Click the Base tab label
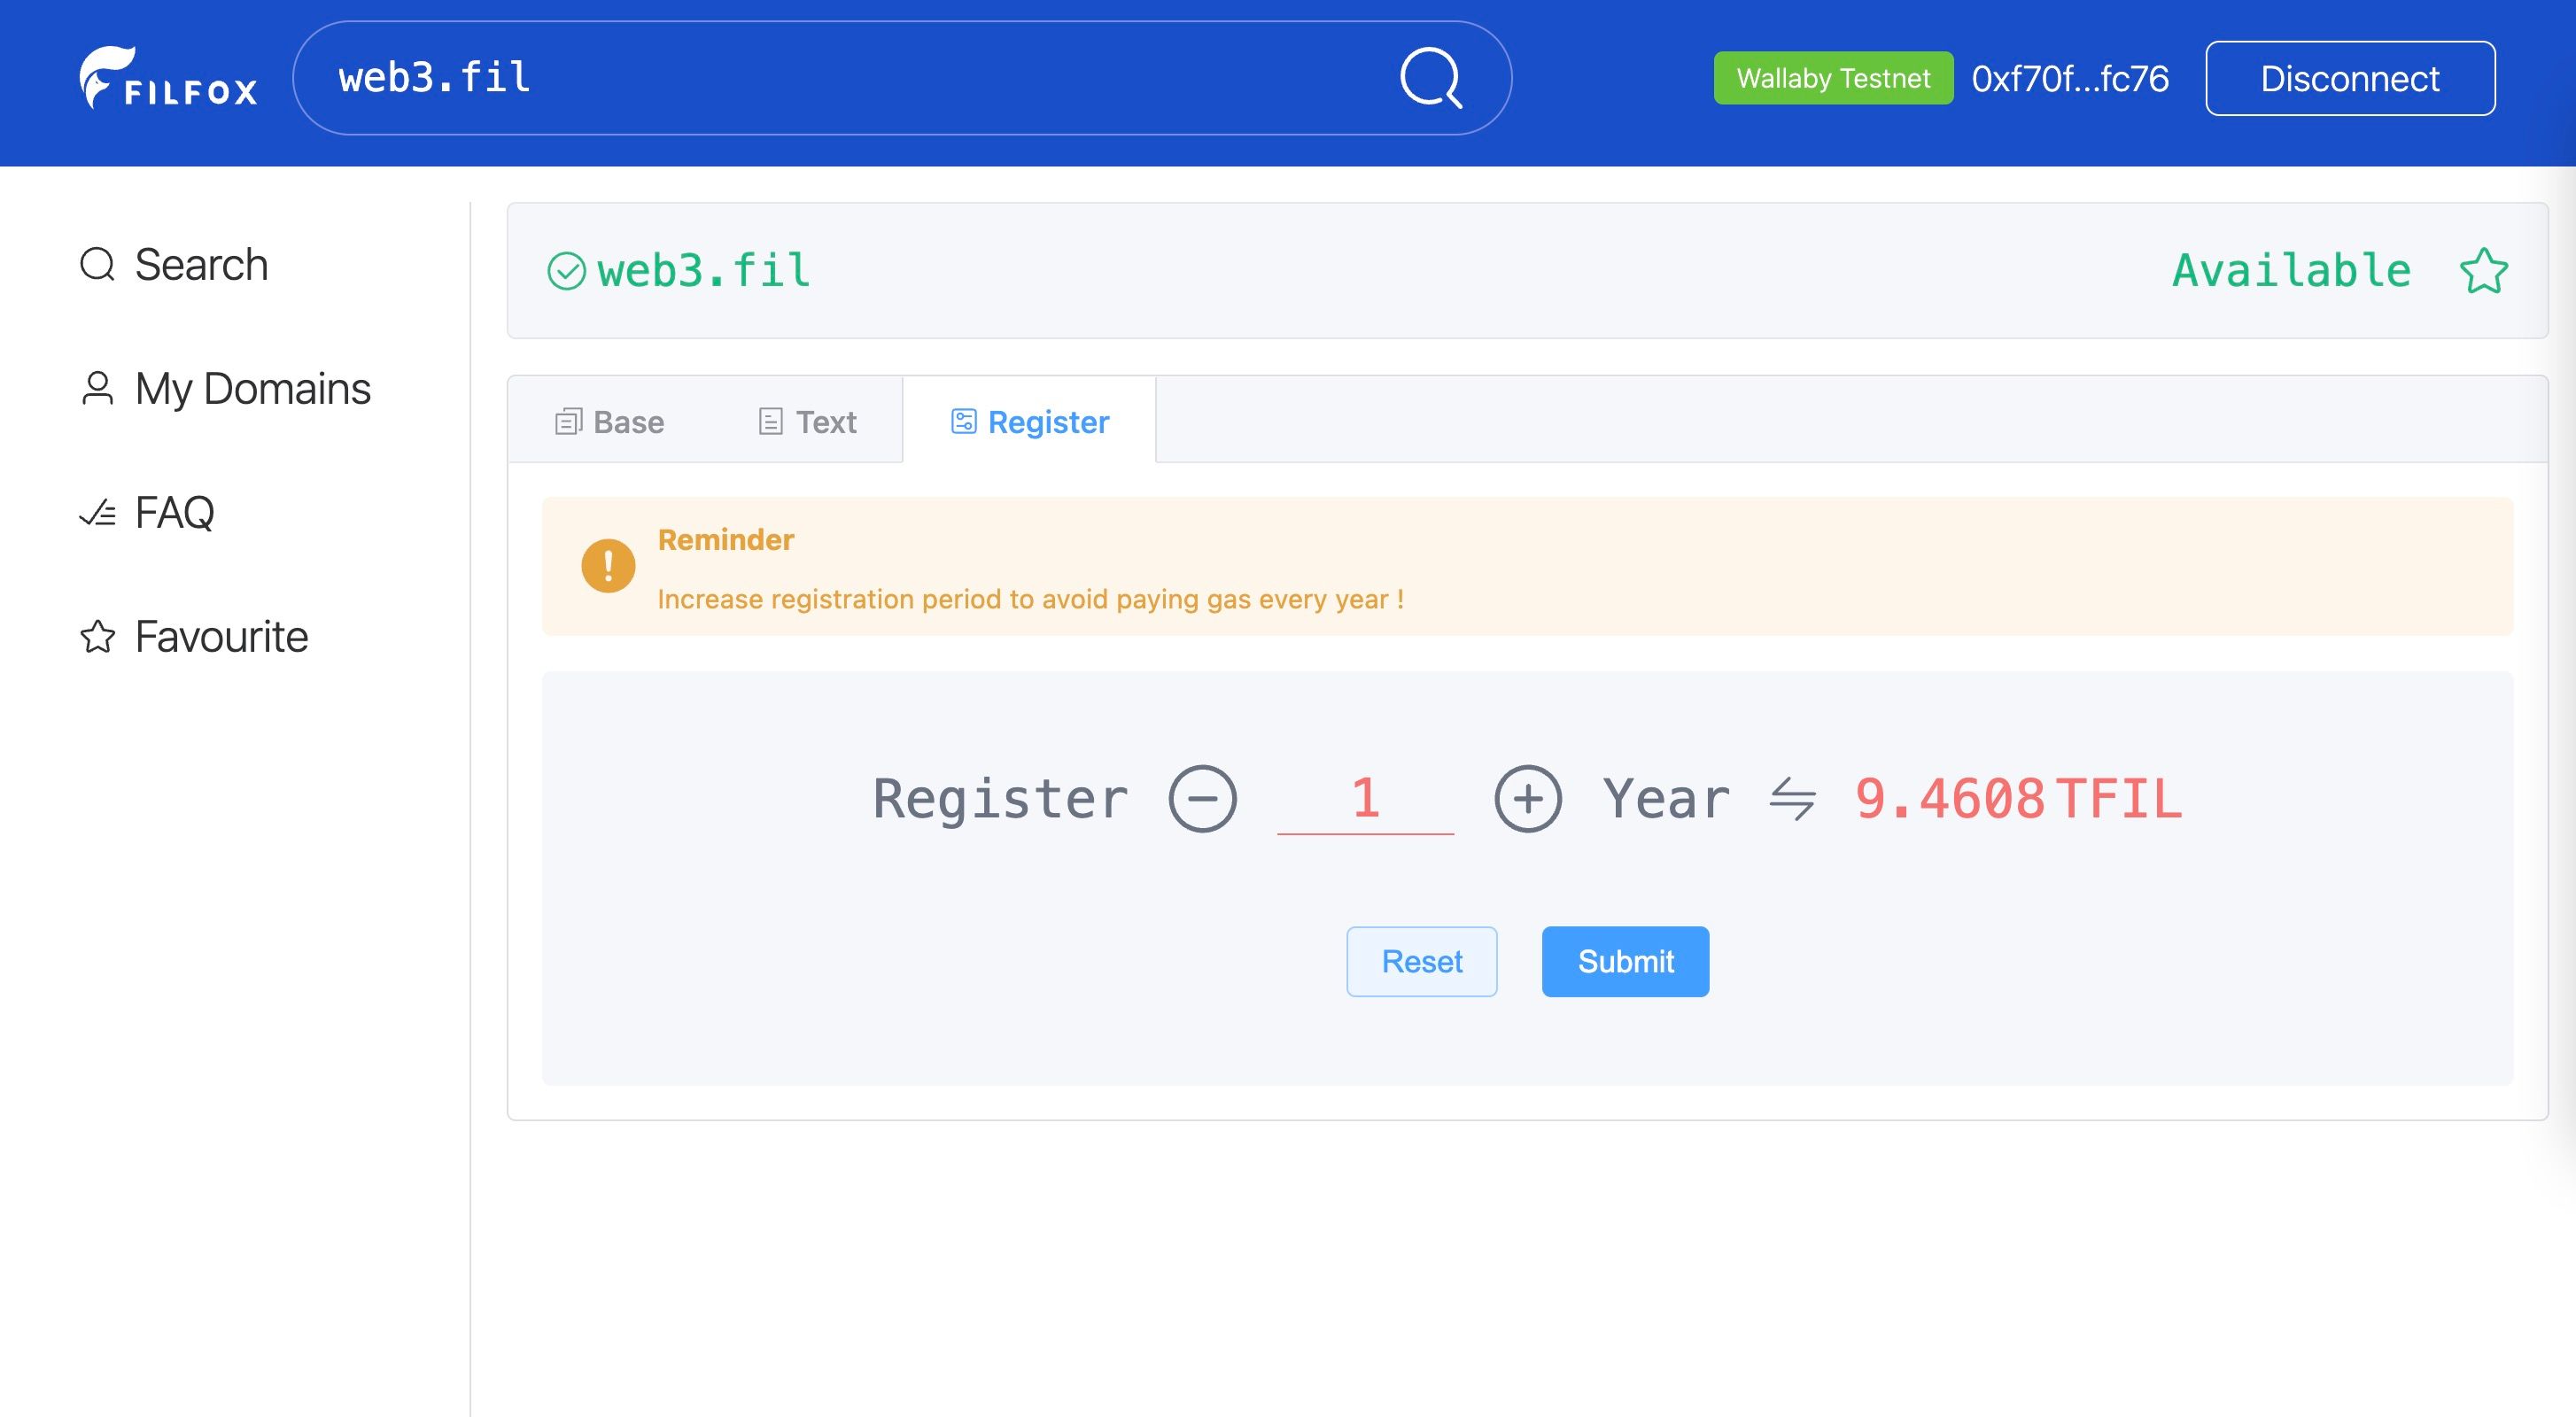 pos(626,419)
